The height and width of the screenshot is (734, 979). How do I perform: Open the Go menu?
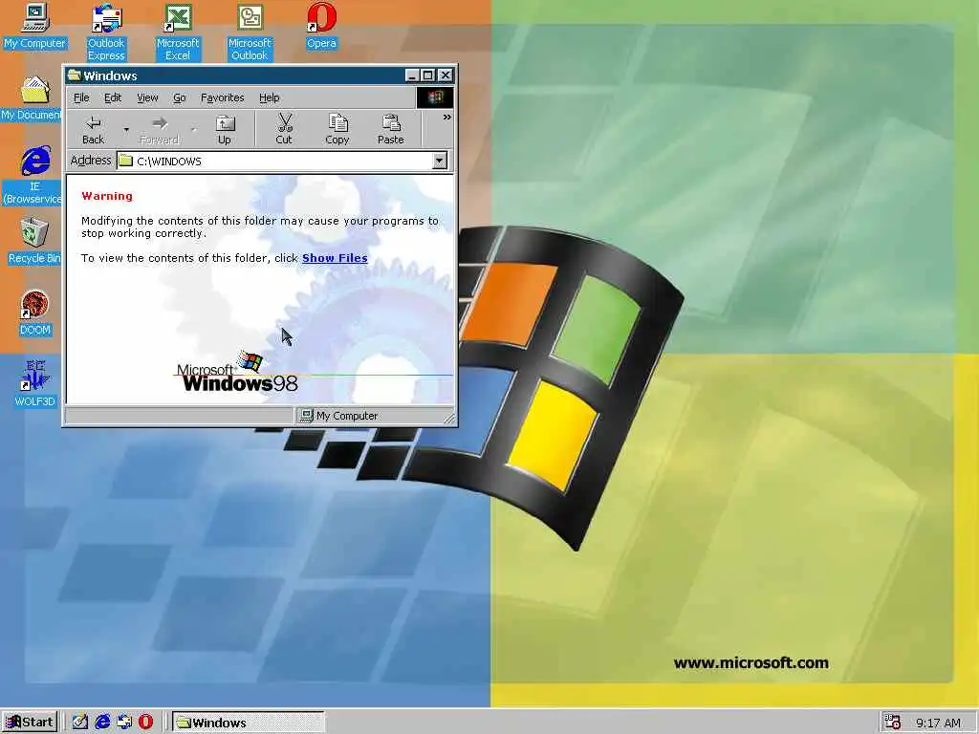(179, 98)
